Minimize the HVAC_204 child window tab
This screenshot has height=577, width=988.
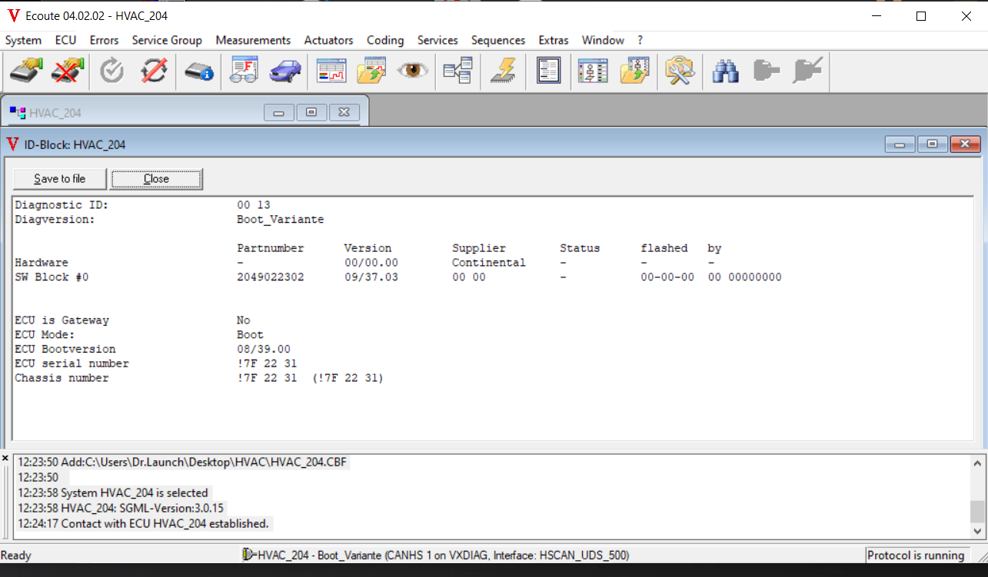(x=279, y=113)
